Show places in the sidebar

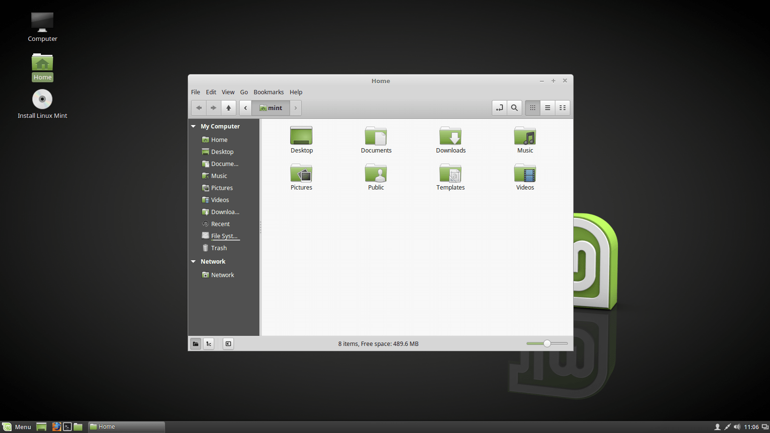pos(195,344)
